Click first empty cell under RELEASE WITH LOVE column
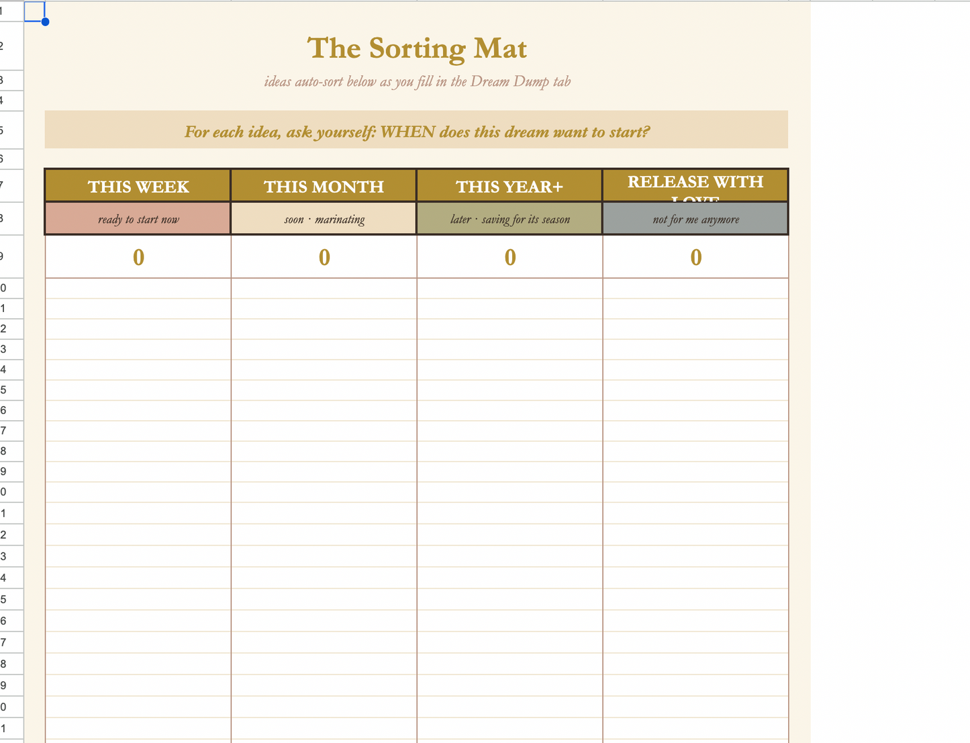Viewport: 970px width, 743px height. point(695,289)
